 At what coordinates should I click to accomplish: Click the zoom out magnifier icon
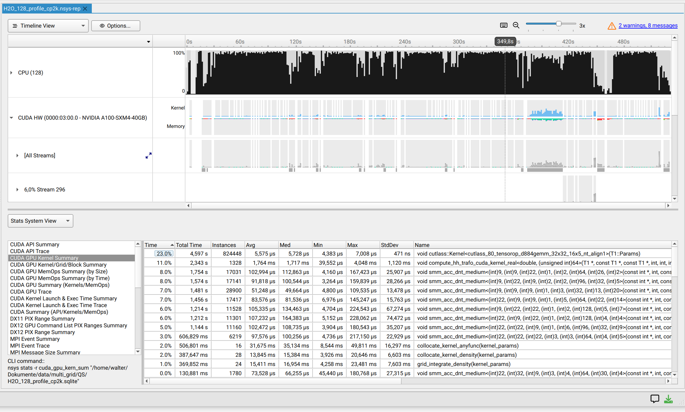pos(516,25)
